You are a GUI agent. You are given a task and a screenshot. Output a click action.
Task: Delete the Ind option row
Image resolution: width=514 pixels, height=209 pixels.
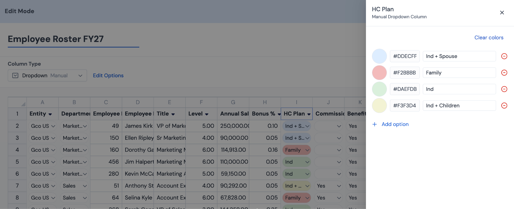504,89
